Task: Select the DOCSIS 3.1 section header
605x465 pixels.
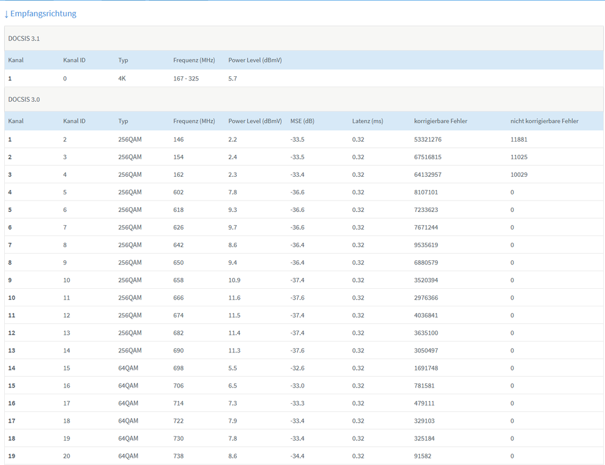Action: [x=24, y=38]
